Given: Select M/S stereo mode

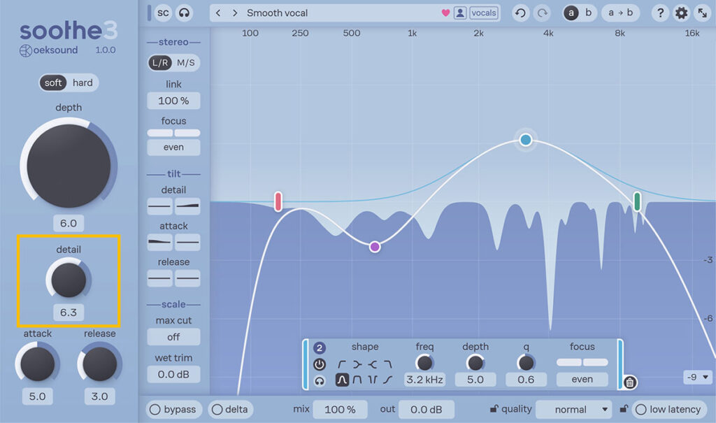Looking at the screenshot, I should [x=186, y=63].
